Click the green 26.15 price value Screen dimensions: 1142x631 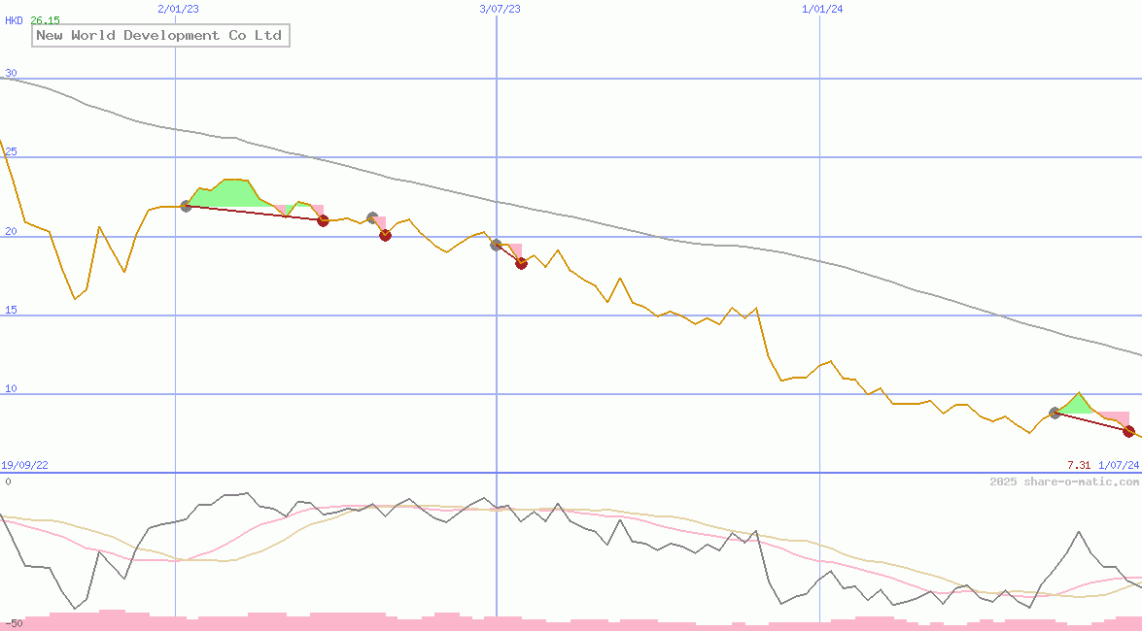[45, 20]
